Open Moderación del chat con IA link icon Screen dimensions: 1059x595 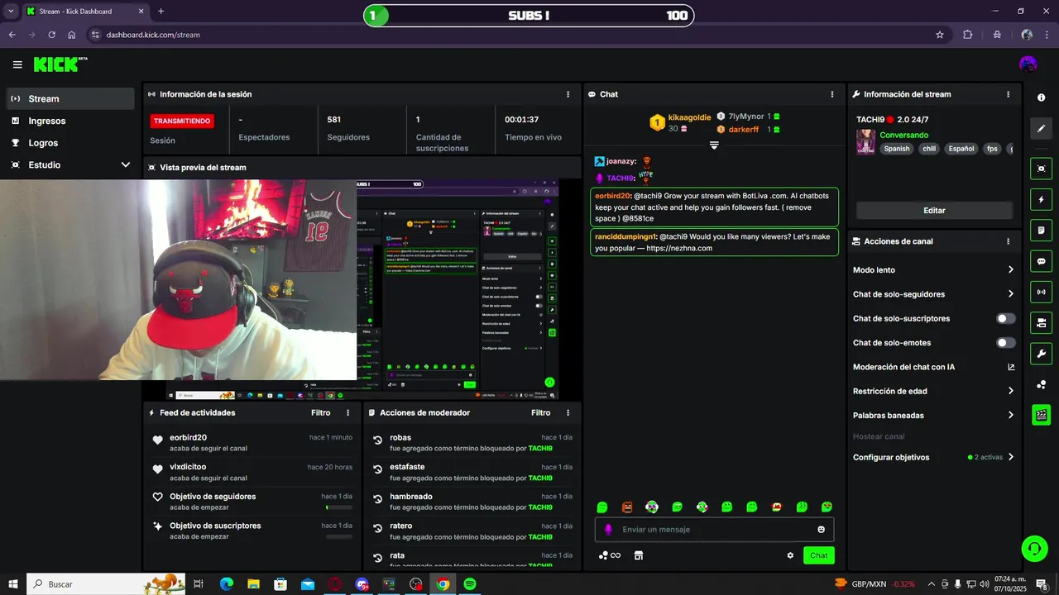1011,367
